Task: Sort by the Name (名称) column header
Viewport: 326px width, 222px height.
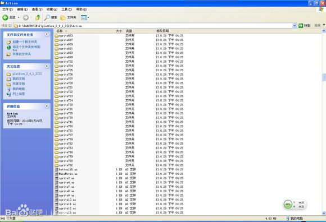Action: point(76,31)
